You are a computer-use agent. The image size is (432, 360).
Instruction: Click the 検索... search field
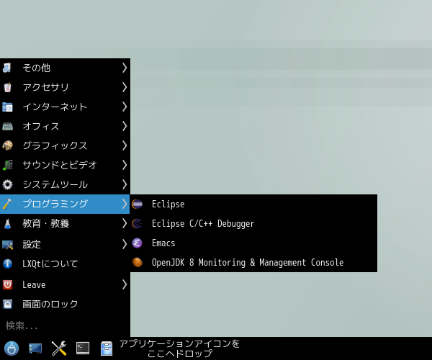pyautogui.click(x=65, y=326)
